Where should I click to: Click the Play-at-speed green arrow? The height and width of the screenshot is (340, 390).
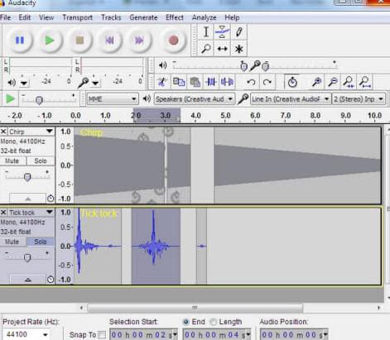10,98
